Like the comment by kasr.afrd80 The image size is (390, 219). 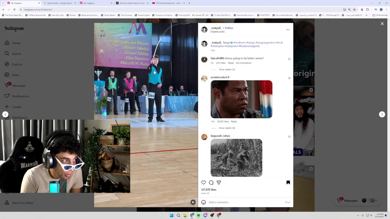[x=289, y=59]
